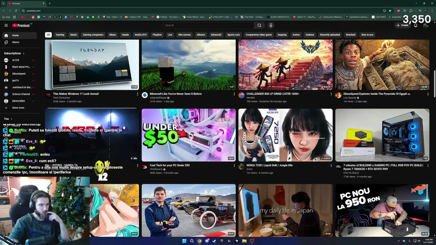Open the ALTER subscription channel
Viewport: 436px width, 245px height.
coord(16,60)
